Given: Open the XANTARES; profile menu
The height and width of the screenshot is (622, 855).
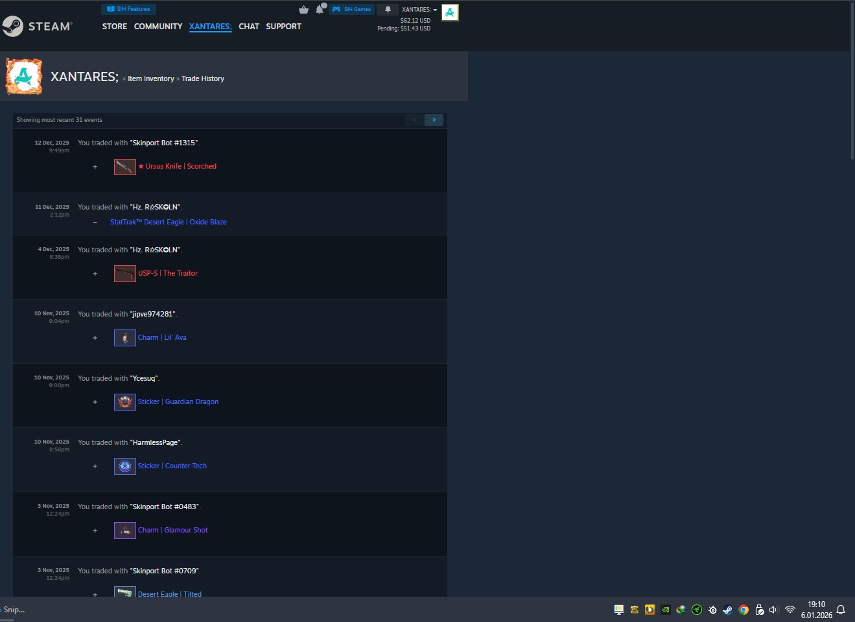Looking at the screenshot, I should (x=211, y=27).
